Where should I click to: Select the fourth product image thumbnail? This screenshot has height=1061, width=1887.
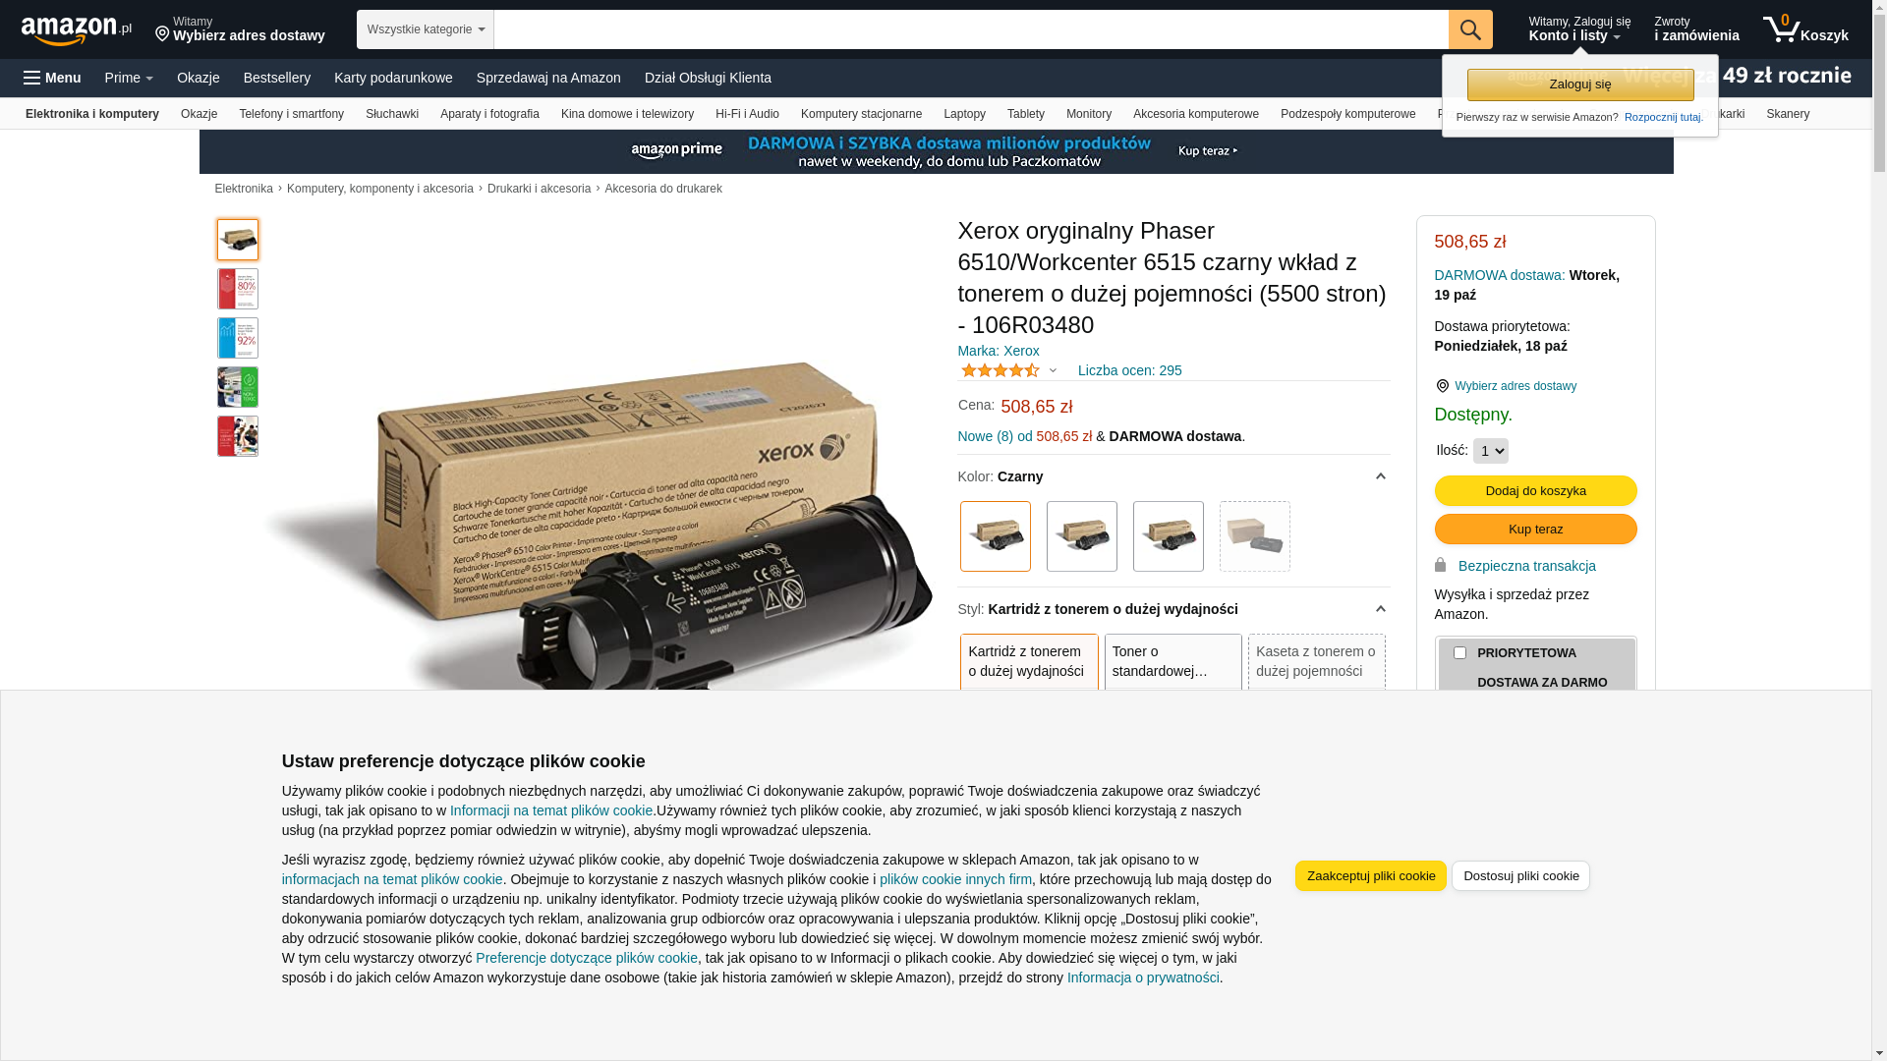click(x=238, y=387)
